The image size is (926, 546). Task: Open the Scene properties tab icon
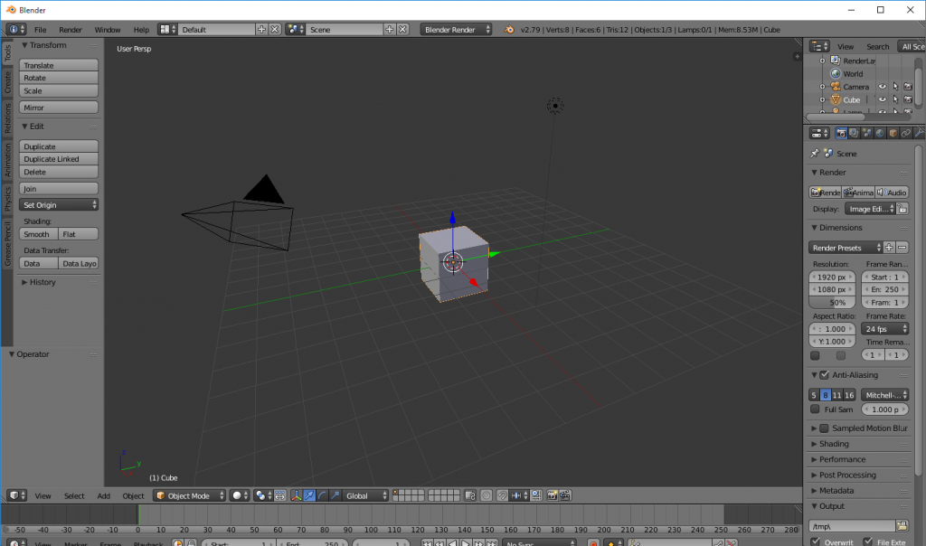click(867, 134)
